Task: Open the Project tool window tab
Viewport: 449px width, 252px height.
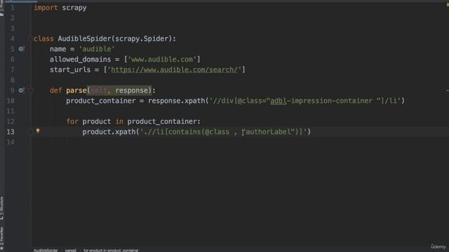Action: click(2, 8)
